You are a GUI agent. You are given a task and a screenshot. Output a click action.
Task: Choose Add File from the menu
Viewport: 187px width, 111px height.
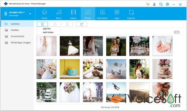47,29
